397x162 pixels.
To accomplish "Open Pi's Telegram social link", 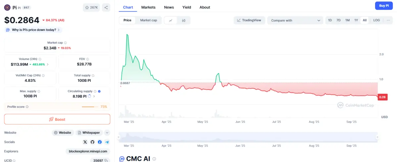I will click(x=107, y=142).
